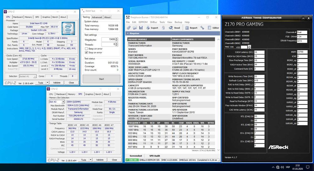314x171 pixels.
Task: Click the Thaiphoon Burner scrollbar down arrow
Action: 218,150
